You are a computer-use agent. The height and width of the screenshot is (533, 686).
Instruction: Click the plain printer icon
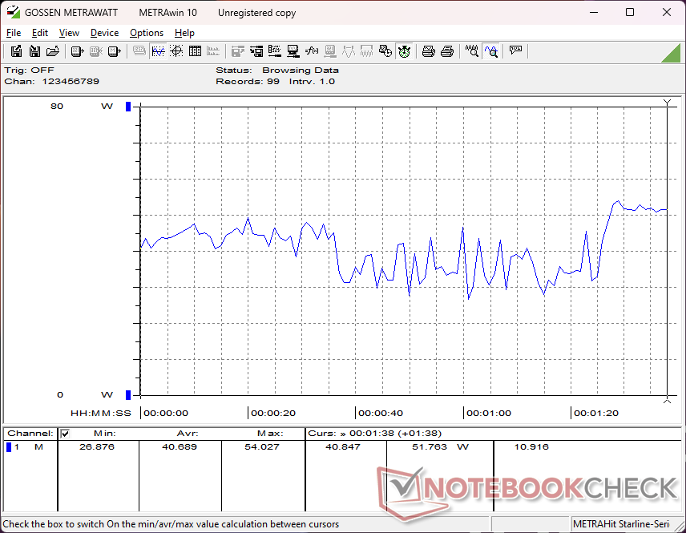446,51
